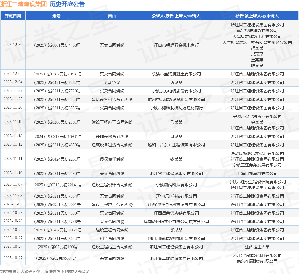Select case number 浙02民终6842号
The width and height of the screenshot is (299, 274).
point(58,258)
